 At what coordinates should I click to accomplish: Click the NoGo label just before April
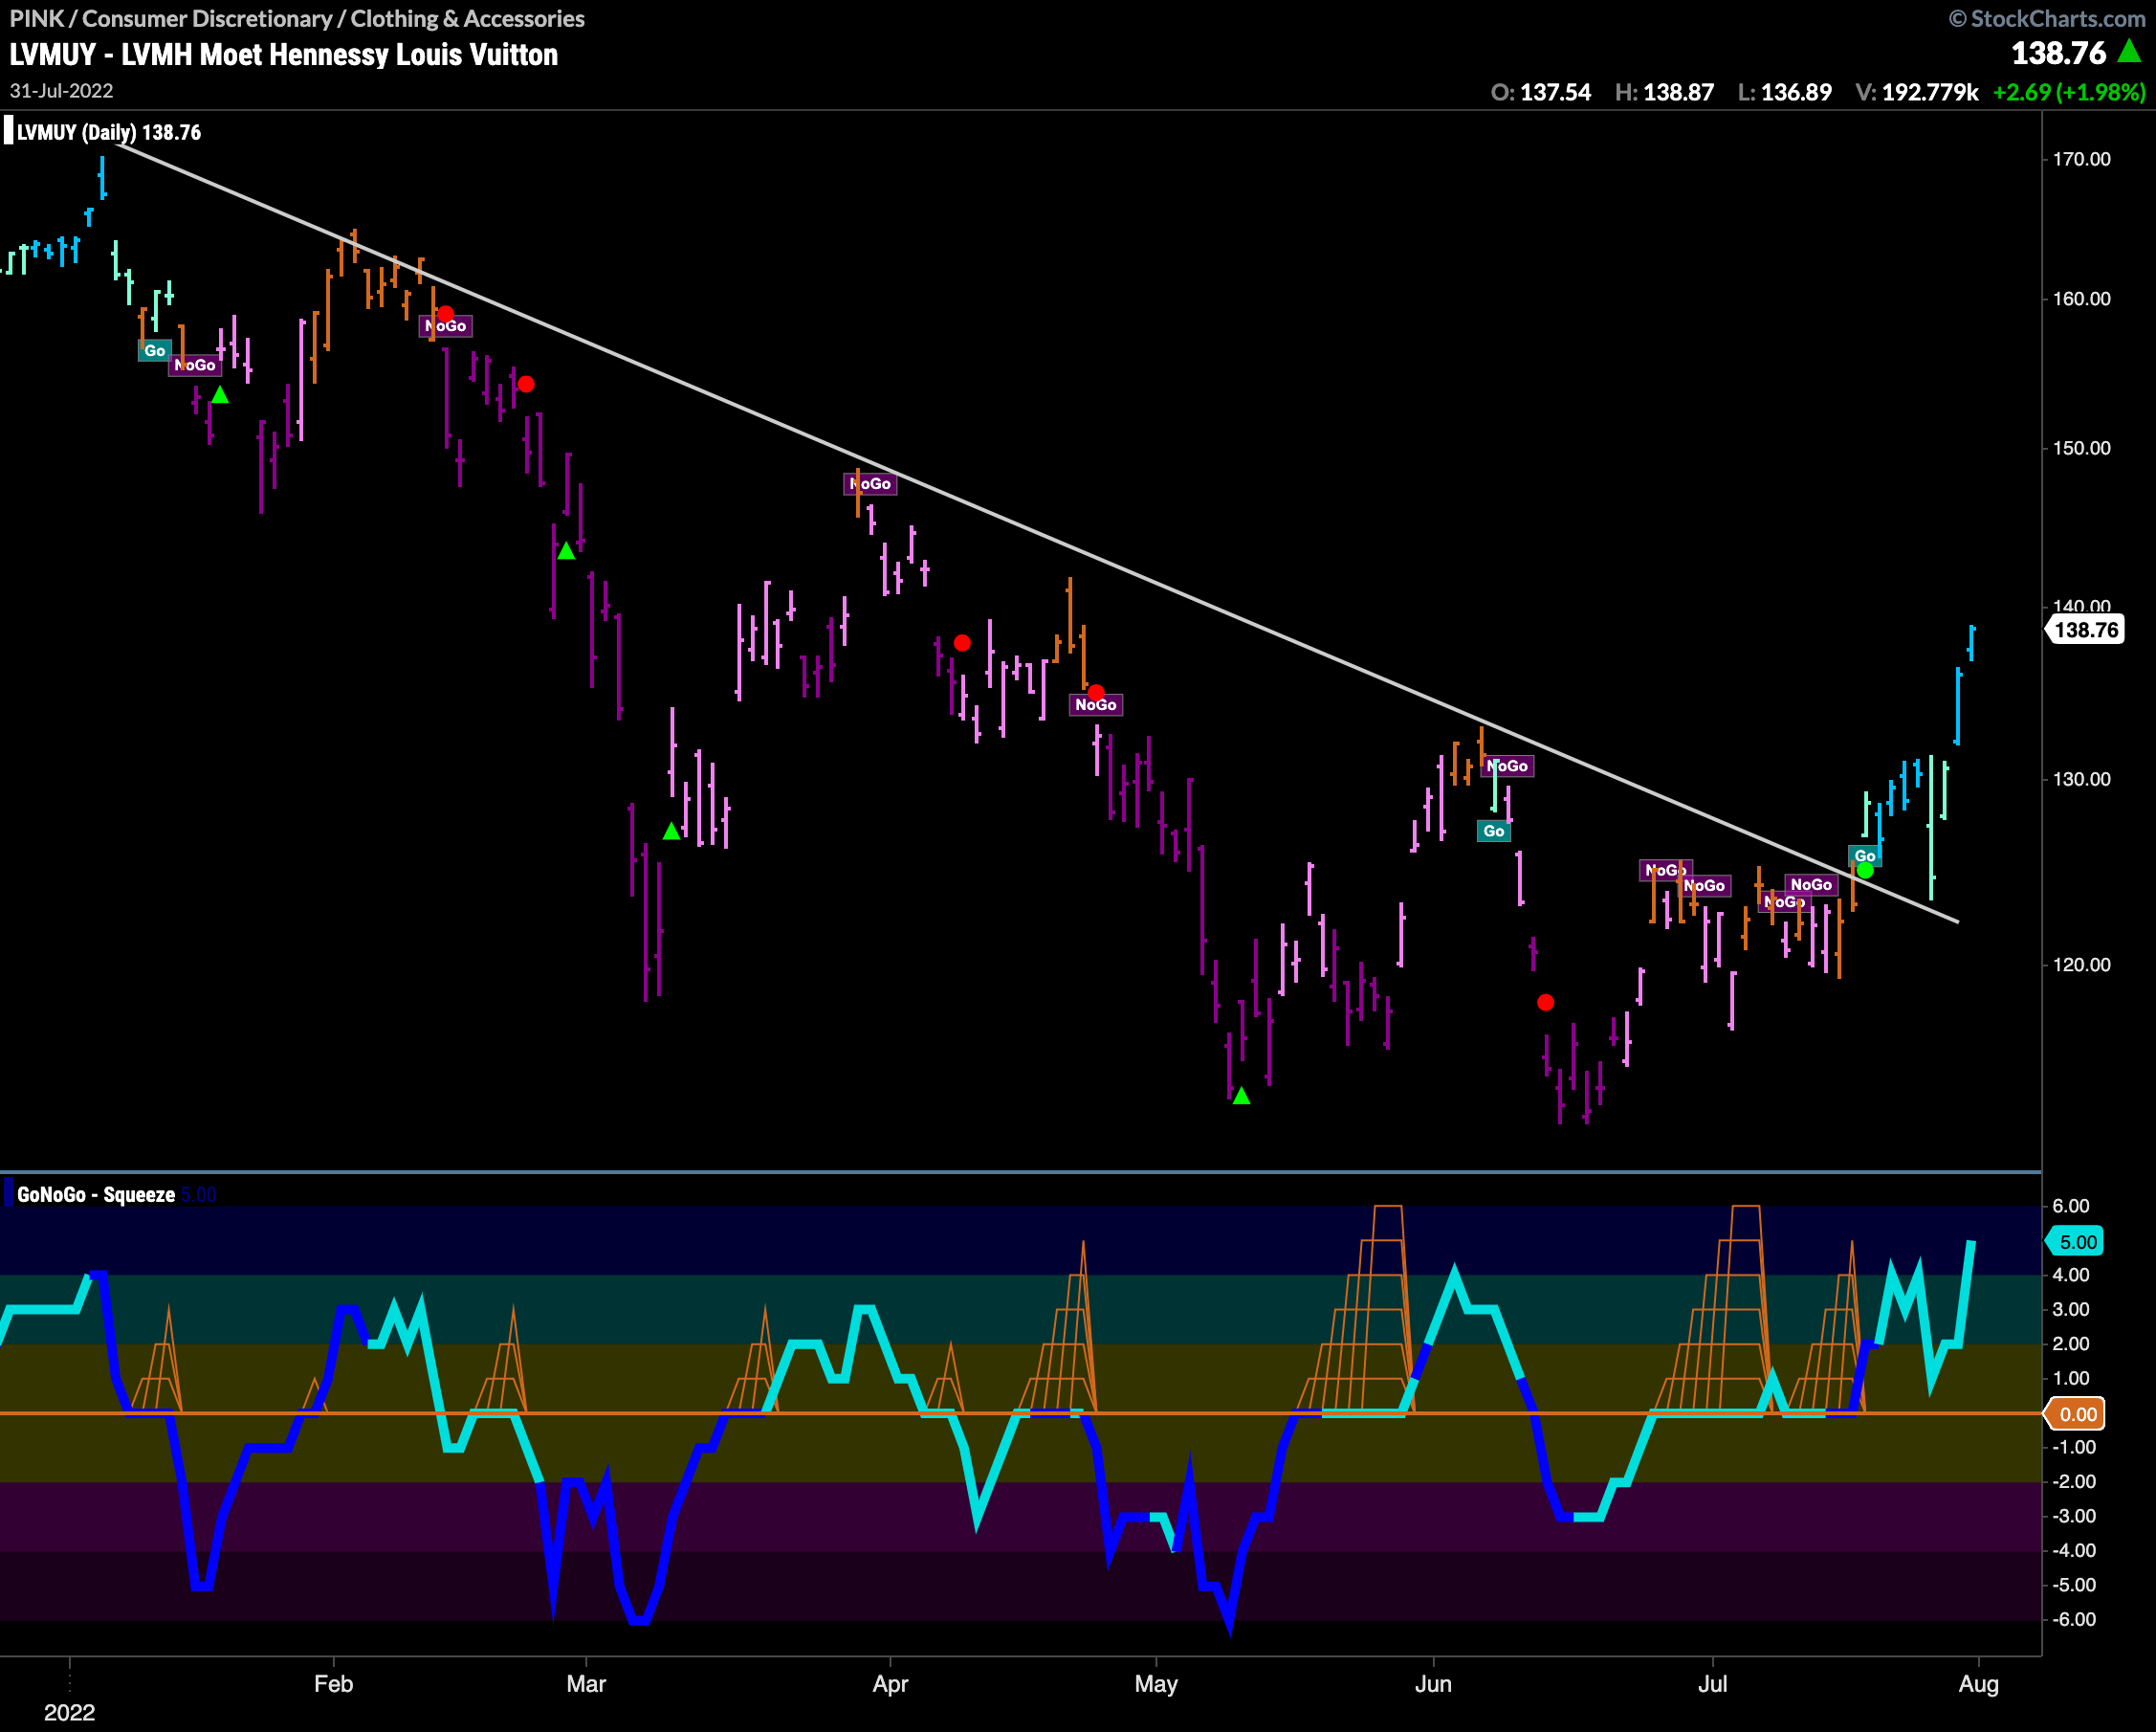coord(870,484)
